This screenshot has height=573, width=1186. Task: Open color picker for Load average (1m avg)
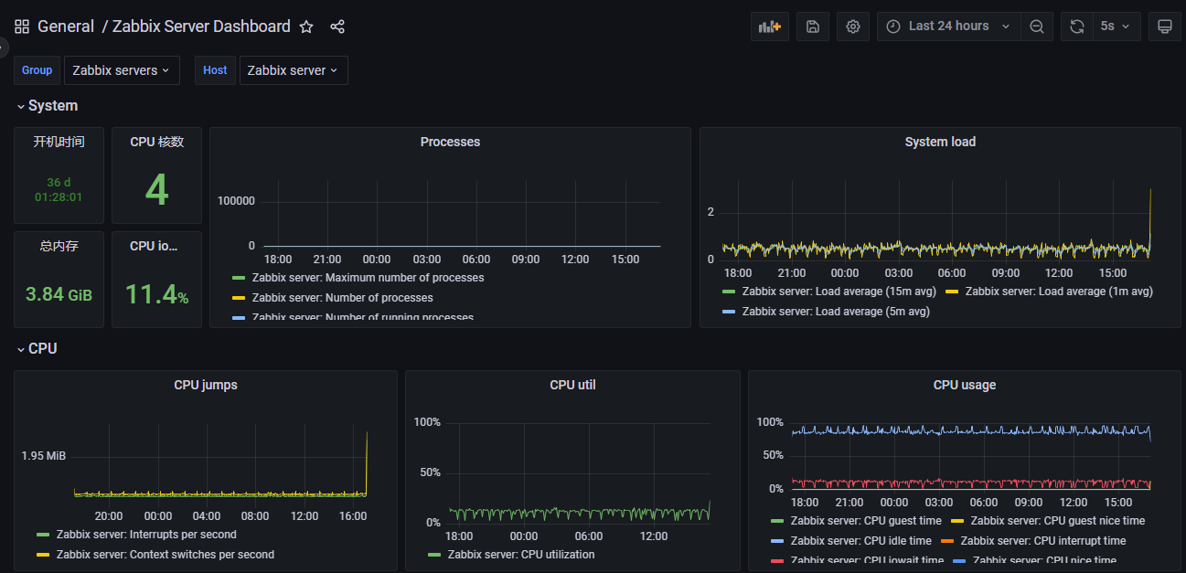(952, 292)
